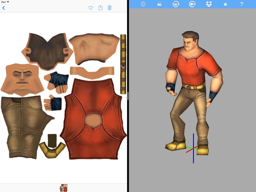Open the share sheet icon

[100, 8]
